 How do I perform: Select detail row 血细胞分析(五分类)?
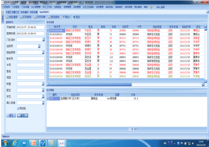pyautogui.click(x=93, y=99)
